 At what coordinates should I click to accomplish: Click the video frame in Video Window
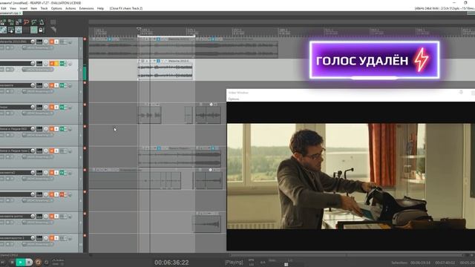(x=351, y=177)
